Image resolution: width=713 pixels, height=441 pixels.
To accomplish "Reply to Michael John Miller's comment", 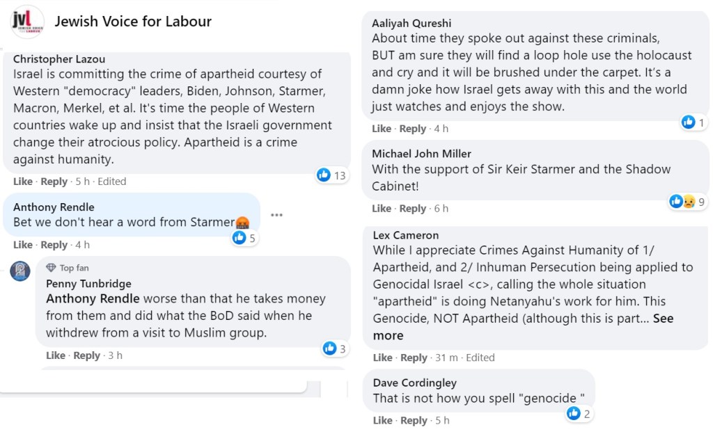I will pos(412,209).
